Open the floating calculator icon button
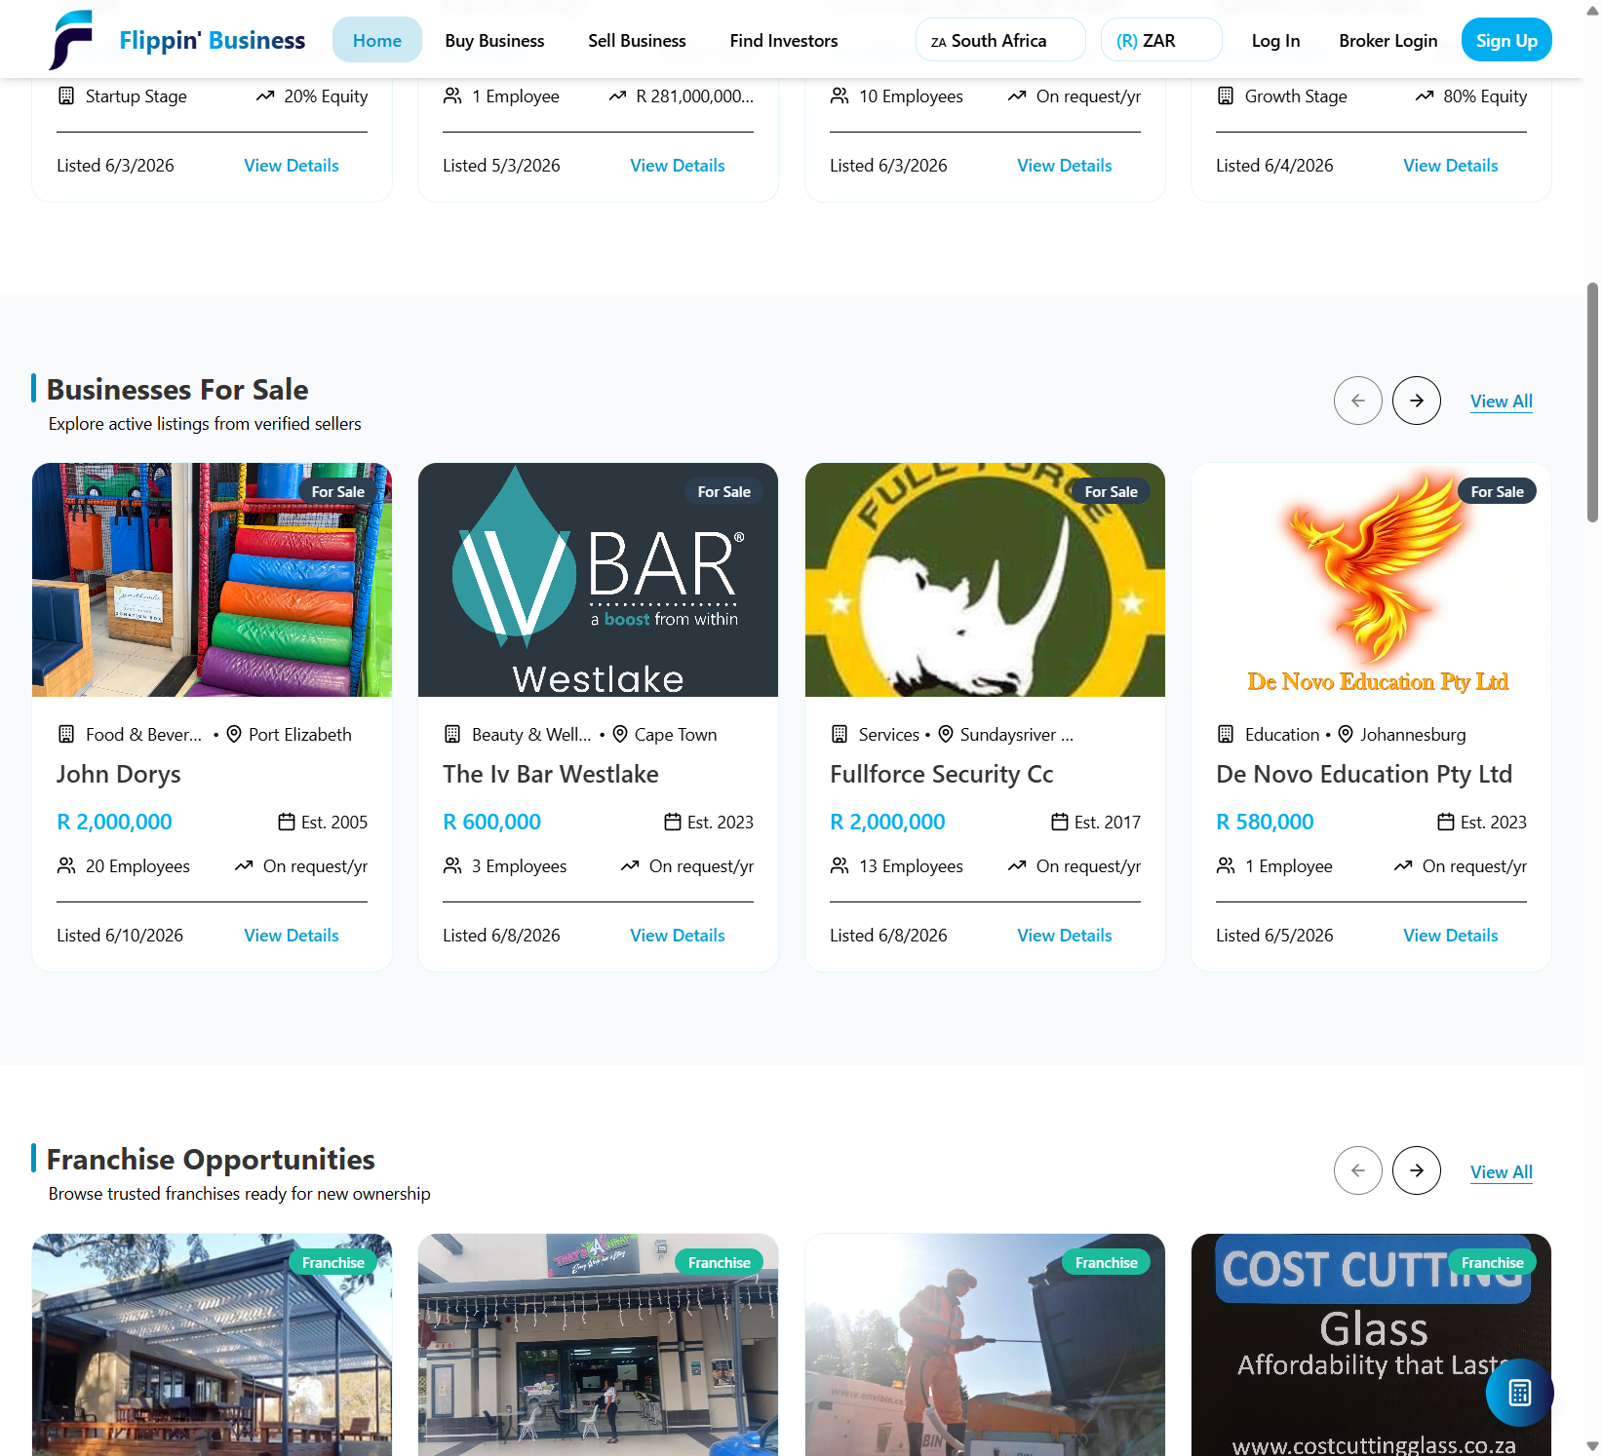The width and height of the screenshot is (1602, 1456). (x=1519, y=1393)
